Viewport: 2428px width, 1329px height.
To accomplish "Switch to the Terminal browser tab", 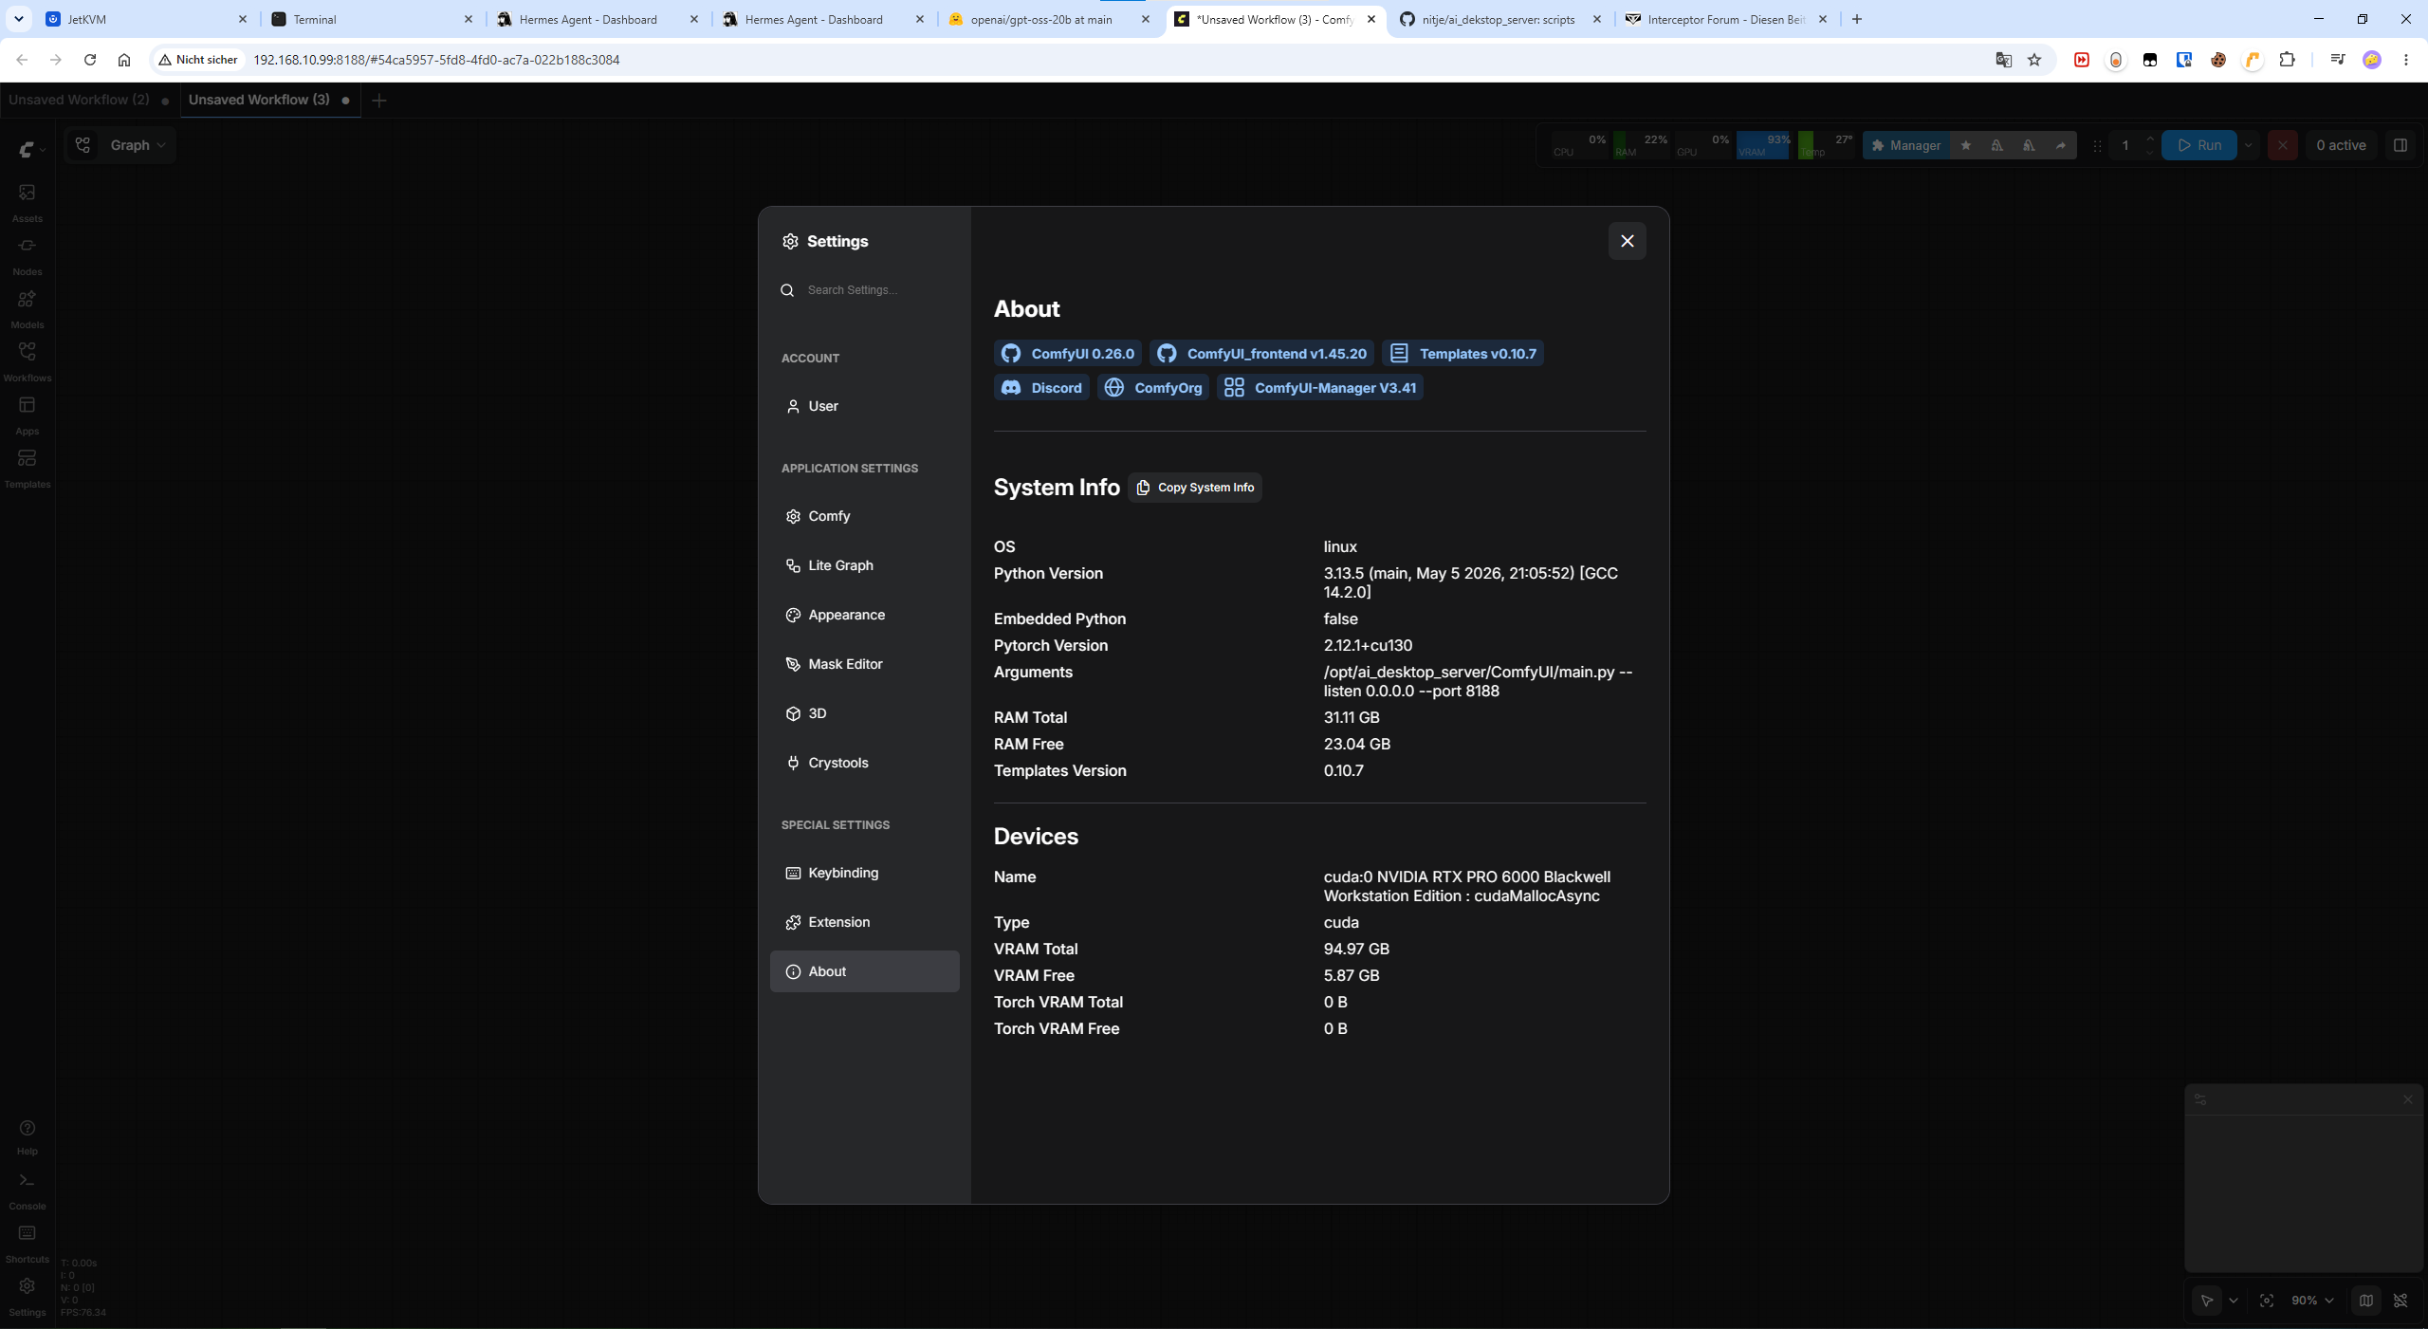I will tap(373, 19).
